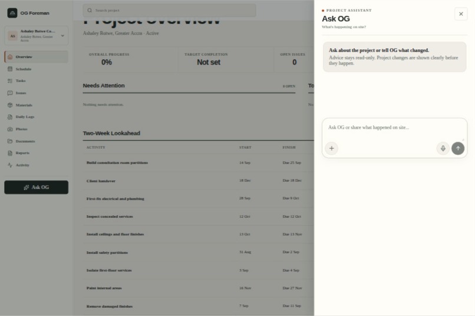475x316 pixels.
Task: Click the 'Due 9 Oct' finish date
Action: (x=291, y=198)
